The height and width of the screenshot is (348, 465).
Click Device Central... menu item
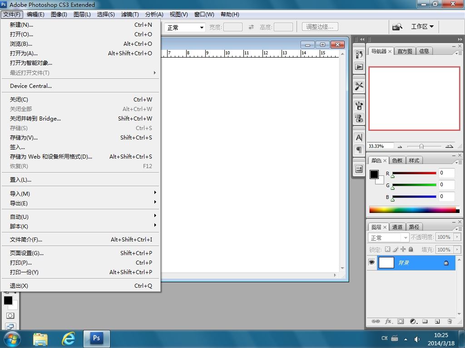coord(80,86)
